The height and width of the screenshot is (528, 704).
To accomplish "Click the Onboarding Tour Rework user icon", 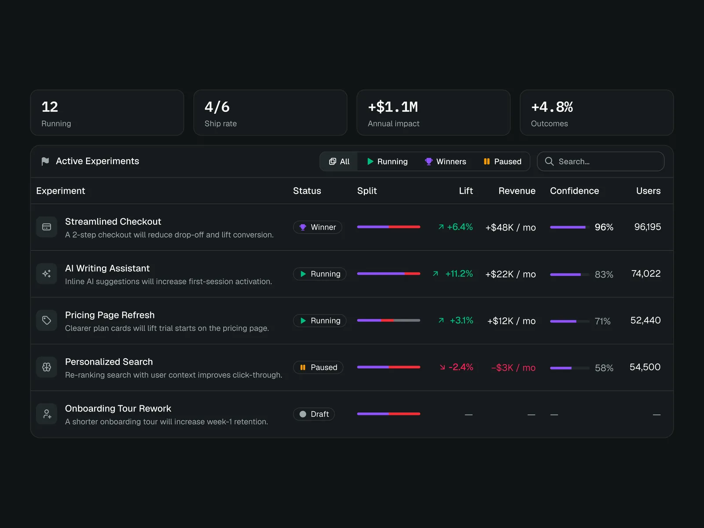I will tap(47, 414).
